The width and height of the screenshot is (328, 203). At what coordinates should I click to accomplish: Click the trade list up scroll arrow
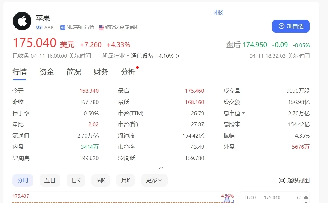tap(306, 197)
